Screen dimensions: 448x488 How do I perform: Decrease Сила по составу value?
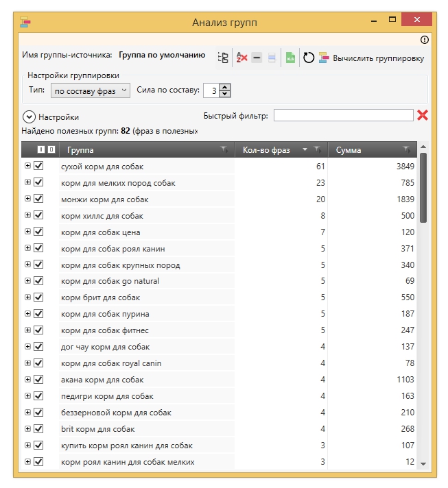[225, 94]
